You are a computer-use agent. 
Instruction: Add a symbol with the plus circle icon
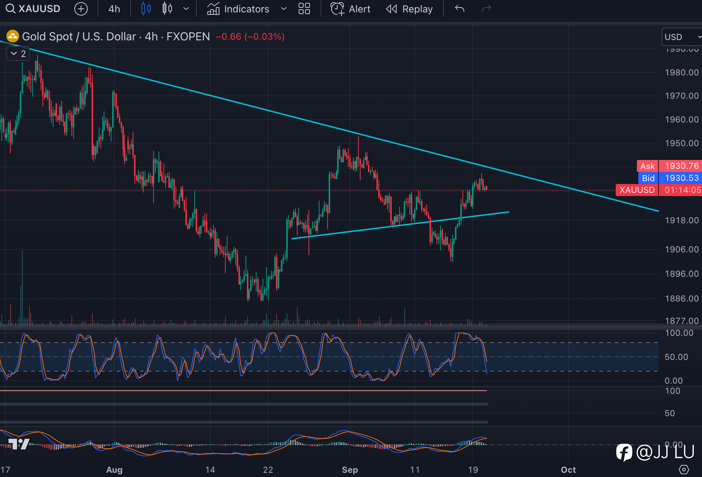(x=81, y=9)
